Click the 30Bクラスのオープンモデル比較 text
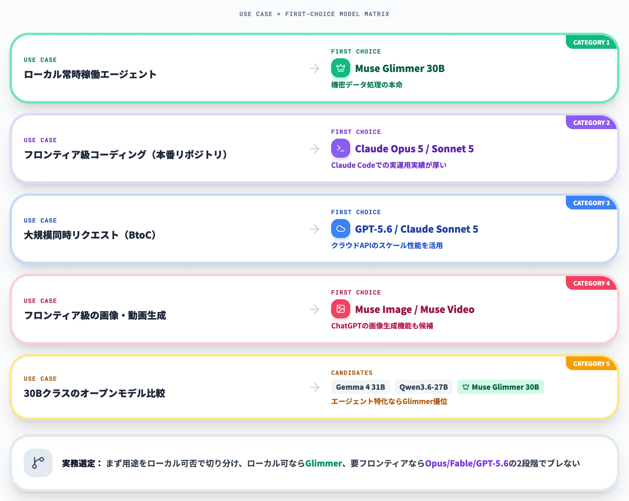Image resolution: width=629 pixels, height=501 pixels. pos(94,393)
